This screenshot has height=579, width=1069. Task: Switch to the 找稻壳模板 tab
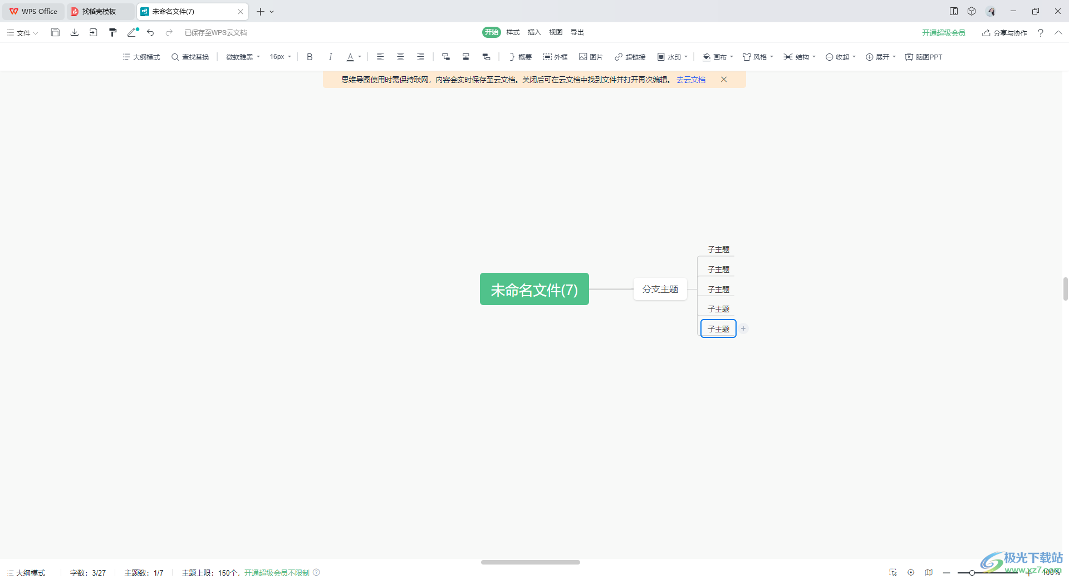click(x=100, y=11)
